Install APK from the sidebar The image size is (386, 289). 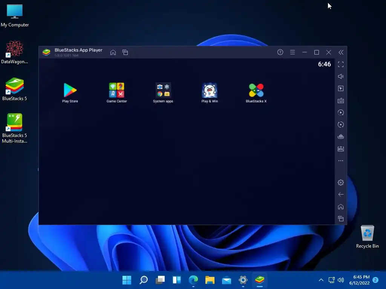pos(341,149)
